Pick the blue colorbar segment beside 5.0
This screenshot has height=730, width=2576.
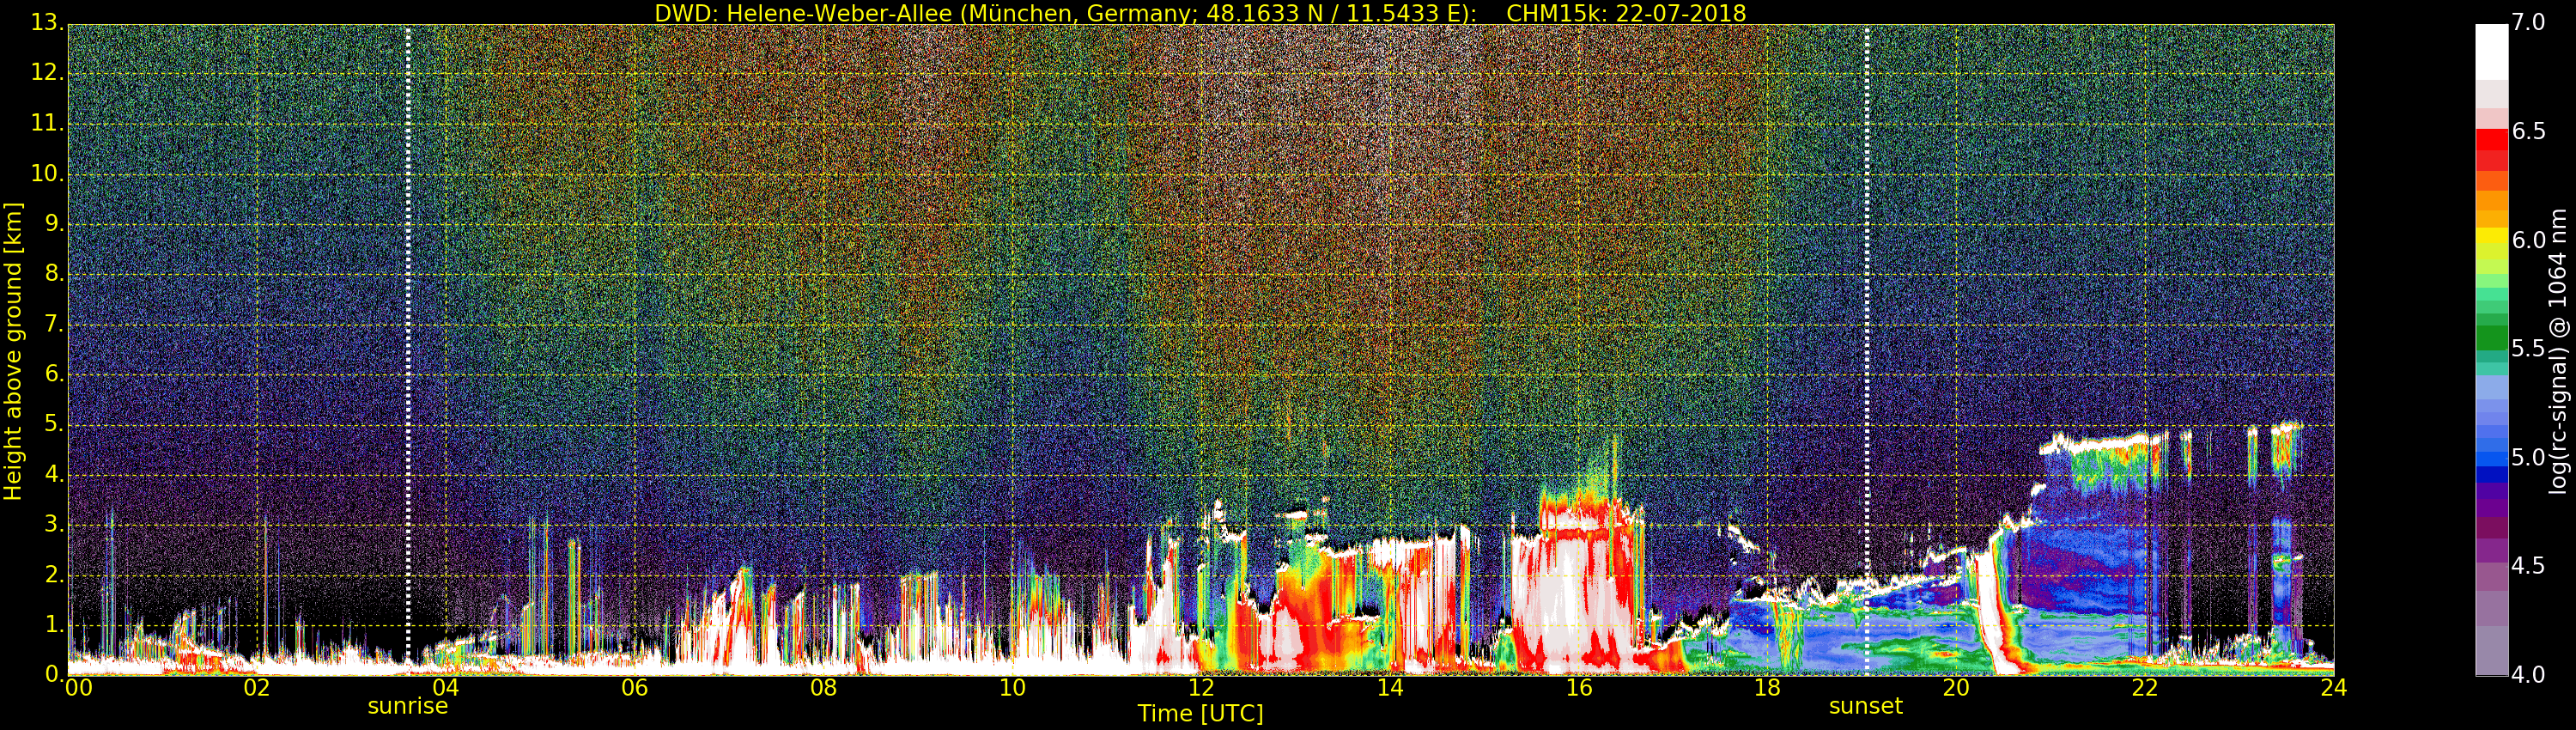pos(2491,457)
